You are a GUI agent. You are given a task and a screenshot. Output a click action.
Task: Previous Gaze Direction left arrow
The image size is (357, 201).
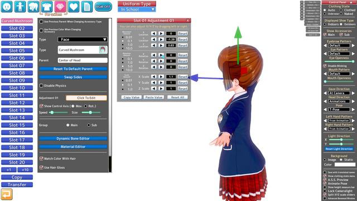[x=325, y=93]
